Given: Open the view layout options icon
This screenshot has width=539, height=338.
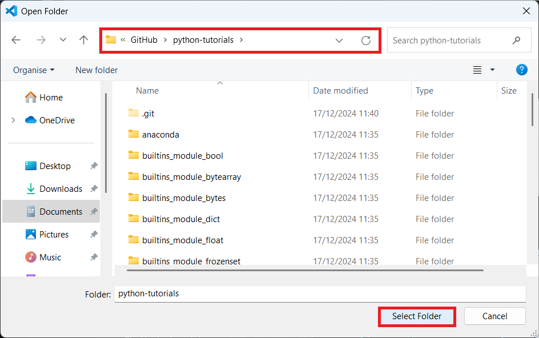Looking at the screenshot, I should (477, 70).
